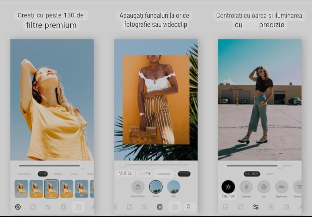This screenshot has width=312, height=217.
Task: Open the Cool filter category
Action: point(75,174)
